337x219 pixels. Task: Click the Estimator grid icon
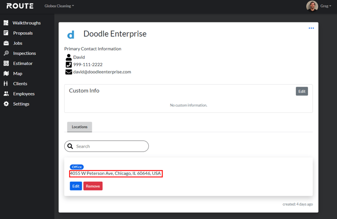click(x=6, y=63)
